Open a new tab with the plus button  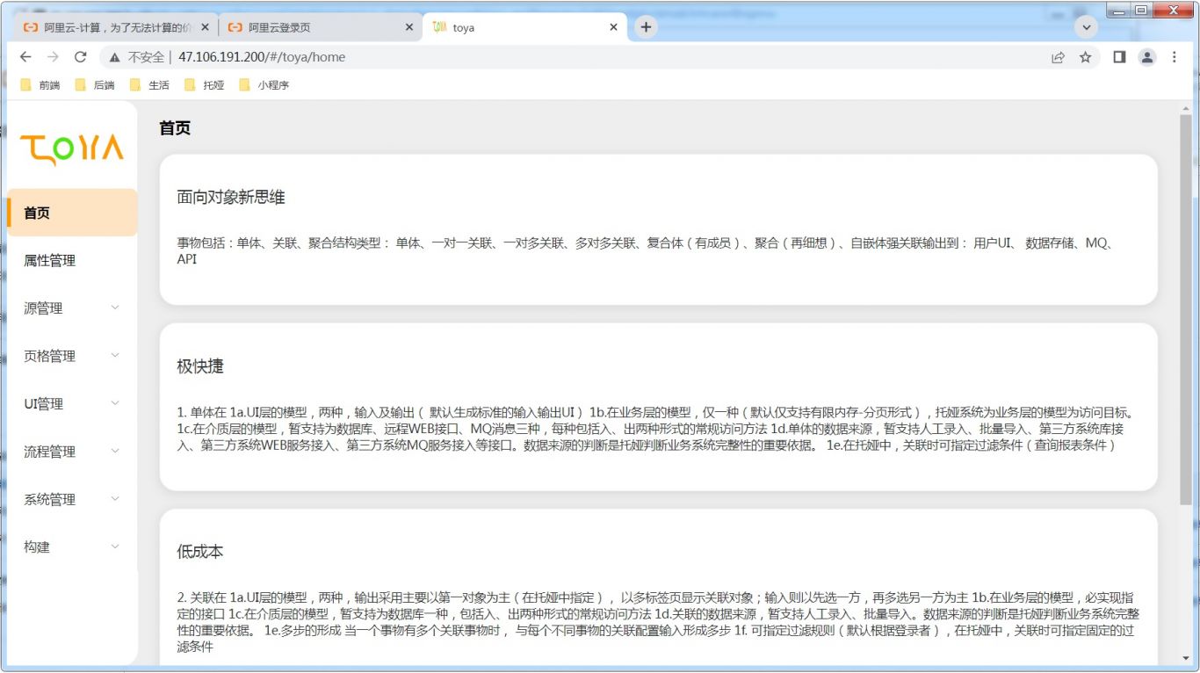[646, 27]
